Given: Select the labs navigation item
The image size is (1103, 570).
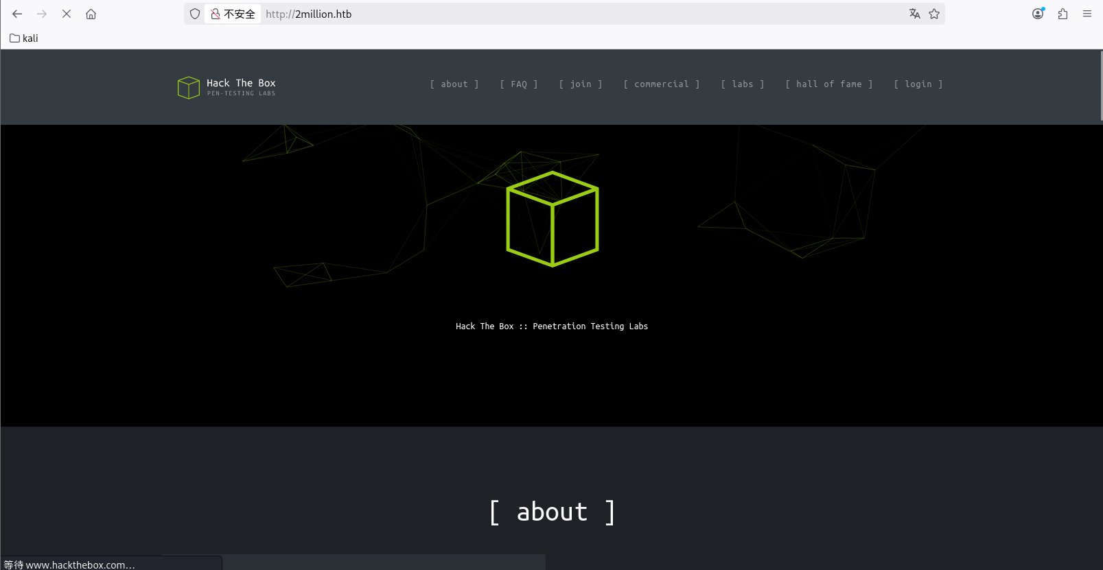Looking at the screenshot, I should pos(742,84).
